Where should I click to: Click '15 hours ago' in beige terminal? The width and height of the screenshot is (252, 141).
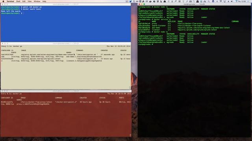pos(107,59)
